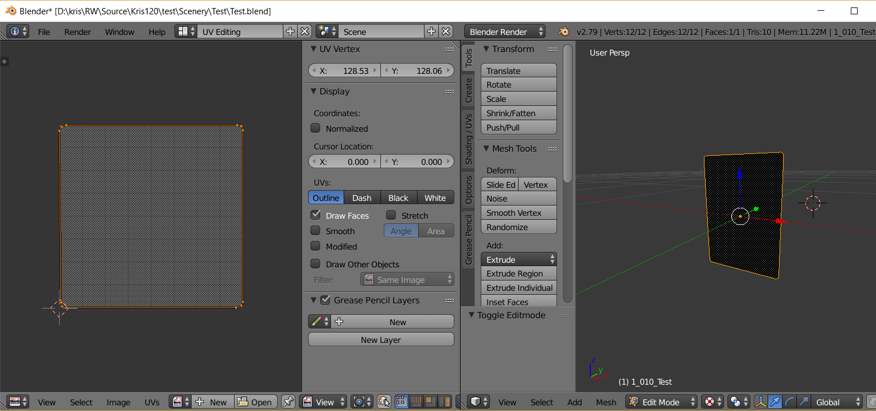Enable the Stretch checkbox
876x411 pixels.
pyautogui.click(x=391, y=215)
